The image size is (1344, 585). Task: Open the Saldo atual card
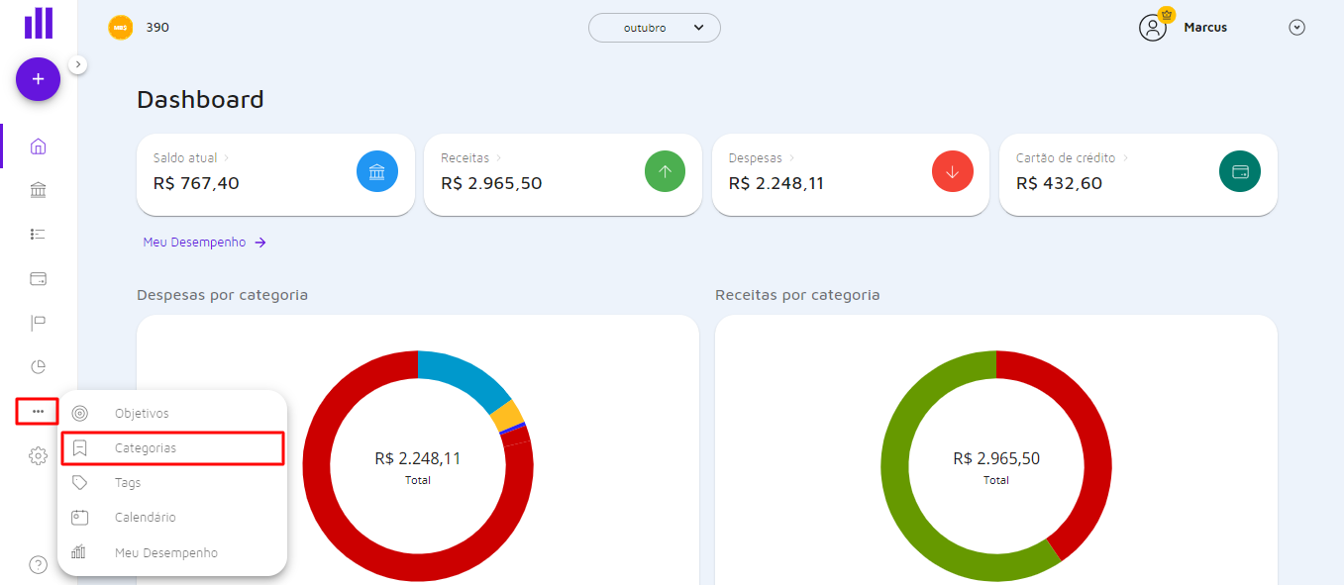pos(274,174)
